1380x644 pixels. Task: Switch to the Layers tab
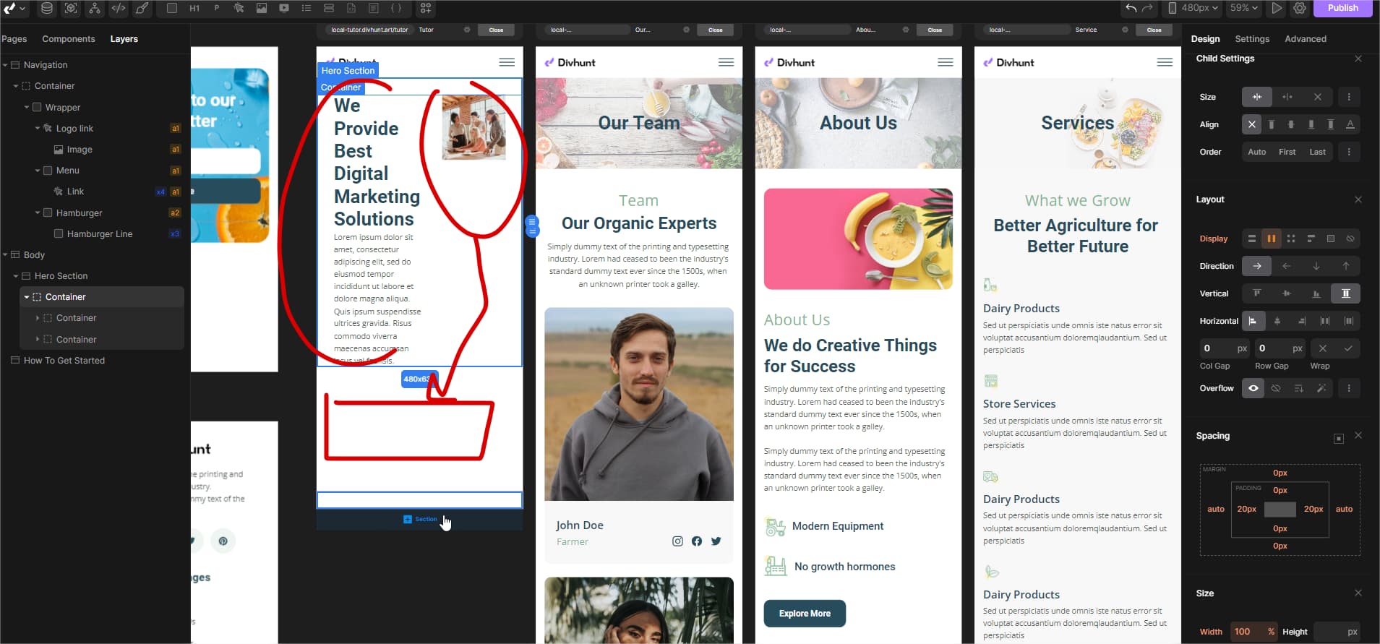coord(124,39)
